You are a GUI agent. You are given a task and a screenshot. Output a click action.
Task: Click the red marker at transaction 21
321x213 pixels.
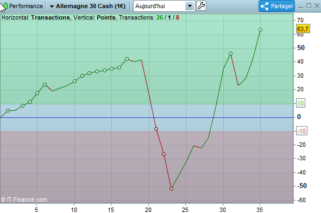(156, 129)
